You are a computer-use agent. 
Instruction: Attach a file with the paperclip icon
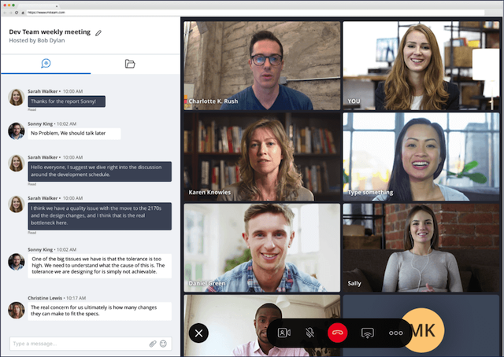coord(153,344)
